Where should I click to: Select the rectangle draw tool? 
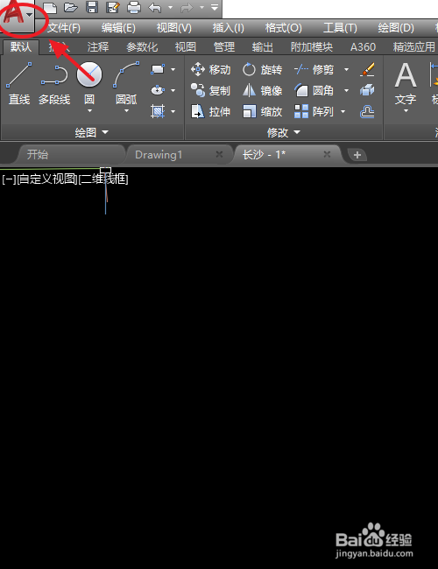[158, 69]
